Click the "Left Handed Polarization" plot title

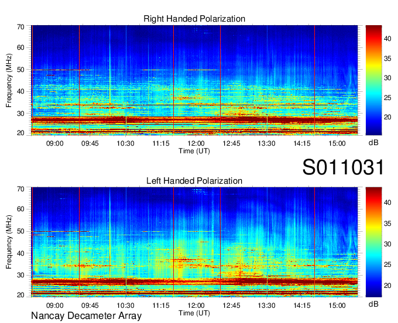pos(194,181)
